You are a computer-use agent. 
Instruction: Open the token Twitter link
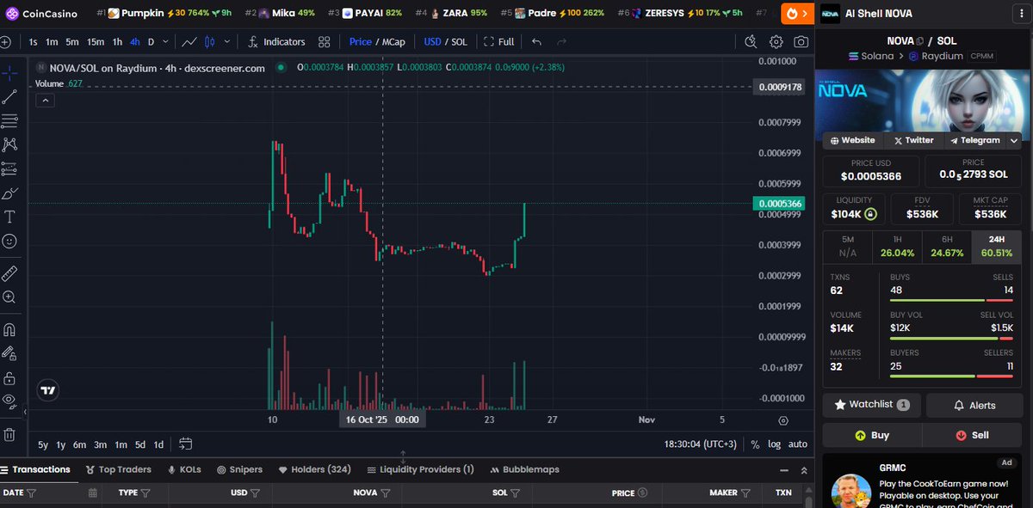click(x=913, y=140)
